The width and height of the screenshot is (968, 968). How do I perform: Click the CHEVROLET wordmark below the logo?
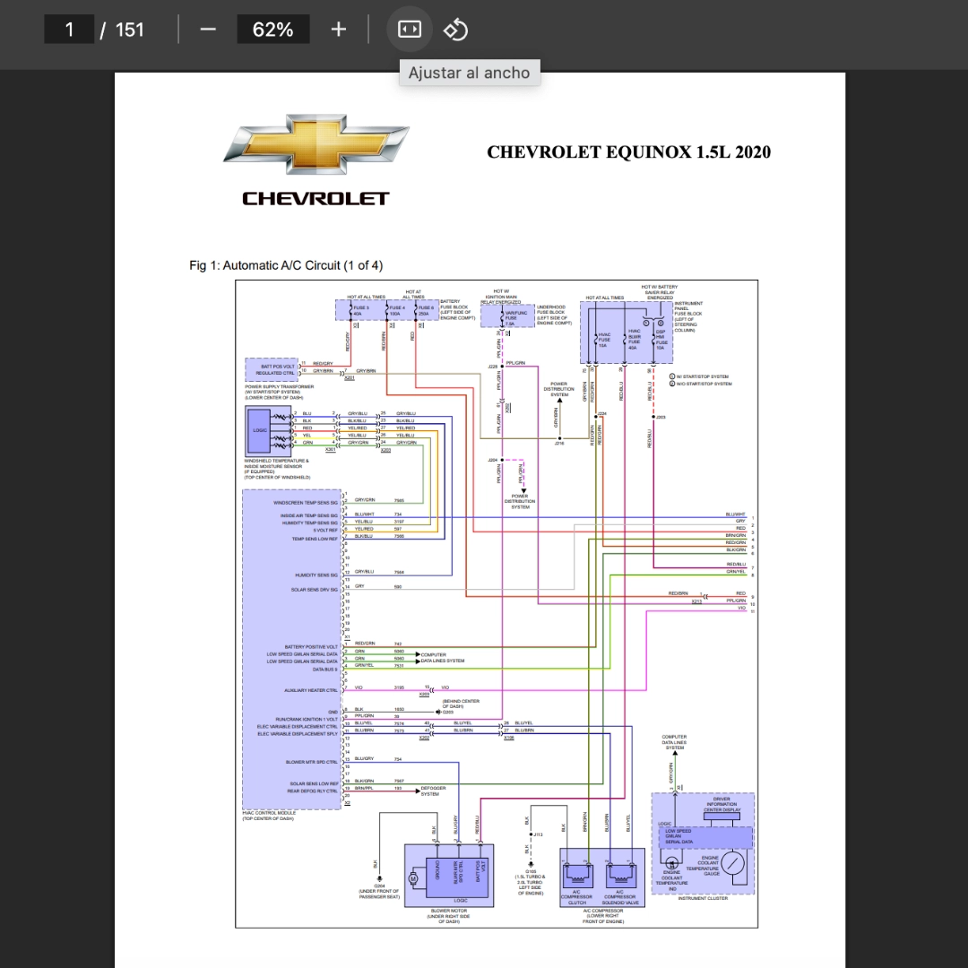click(x=315, y=198)
